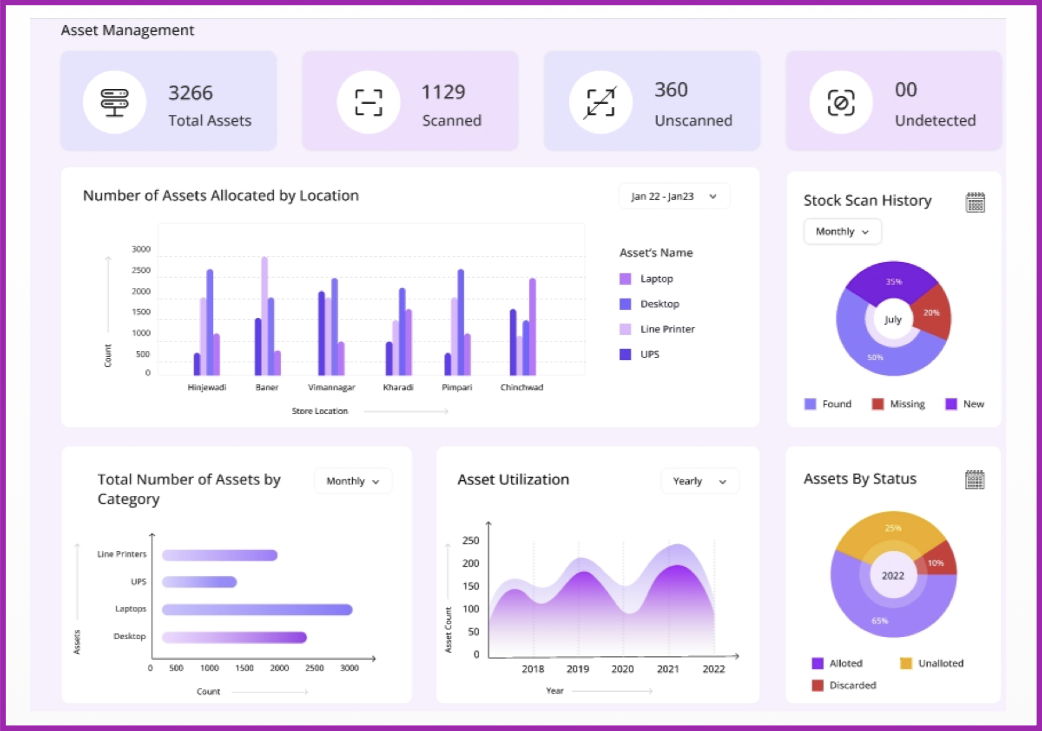Click the Undetected icon
The image size is (1042, 731).
(841, 102)
